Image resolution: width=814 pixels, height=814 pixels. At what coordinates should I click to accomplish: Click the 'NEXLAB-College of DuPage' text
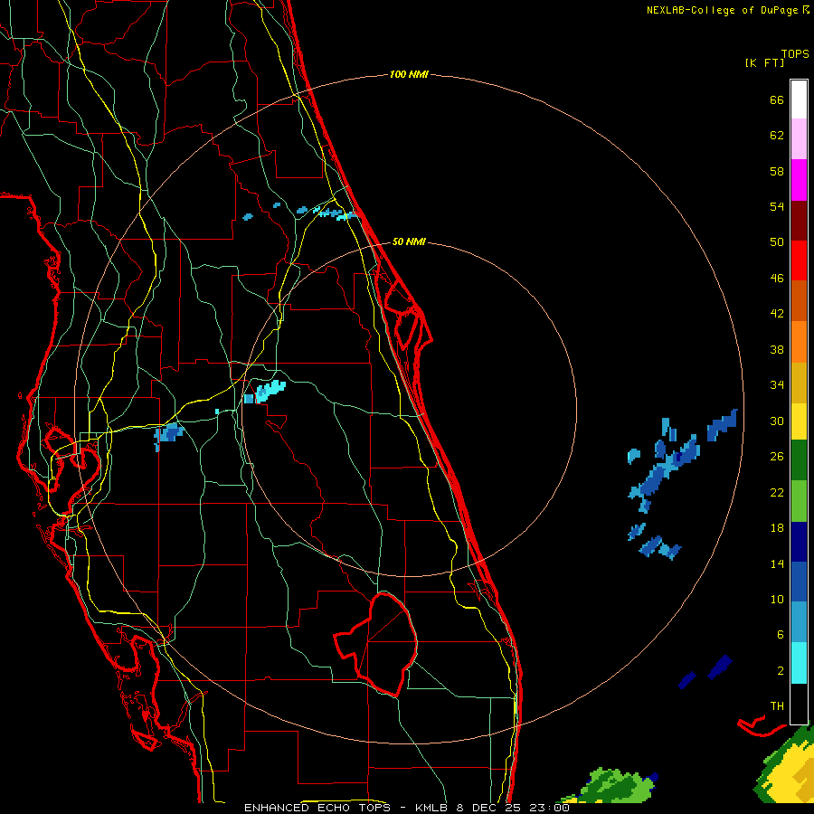(722, 10)
